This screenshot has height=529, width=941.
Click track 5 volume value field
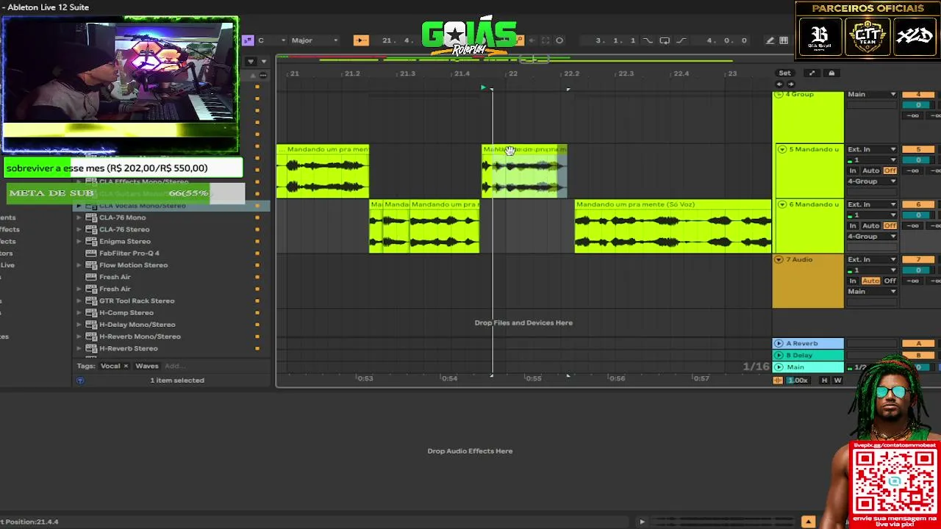(918, 160)
